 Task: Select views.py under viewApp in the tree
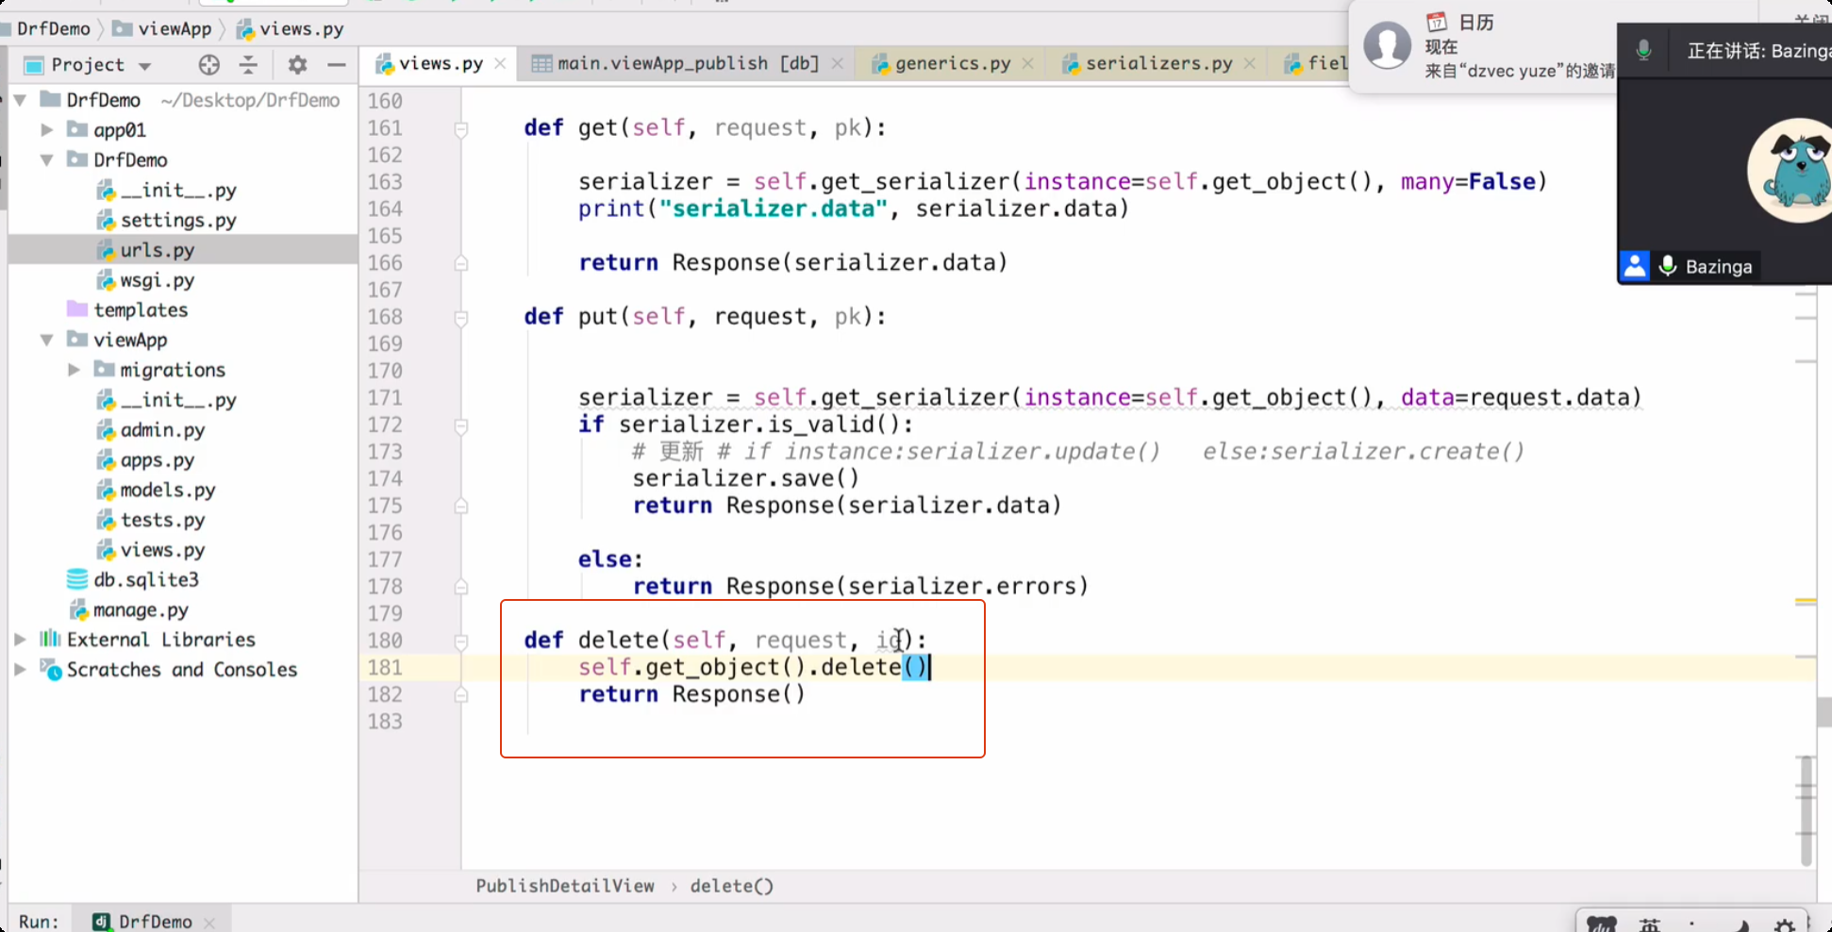(162, 550)
